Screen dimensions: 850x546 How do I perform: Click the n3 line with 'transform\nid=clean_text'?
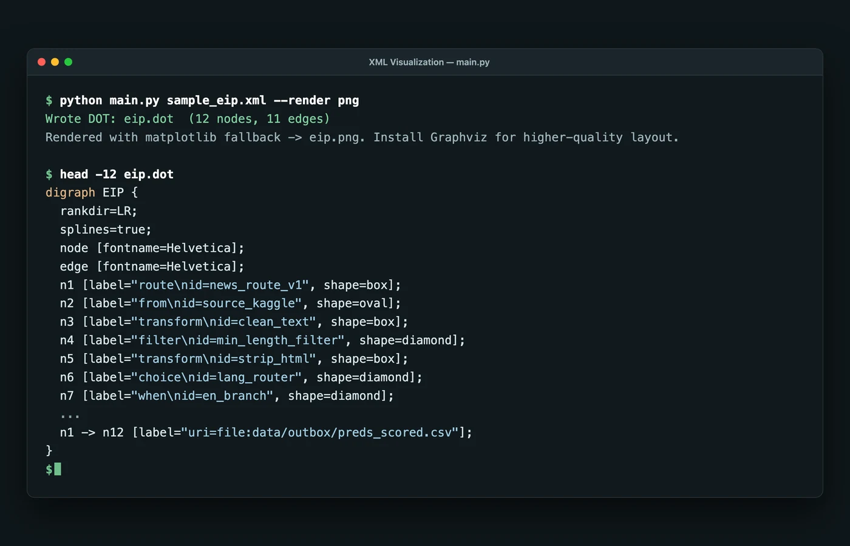(234, 322)
